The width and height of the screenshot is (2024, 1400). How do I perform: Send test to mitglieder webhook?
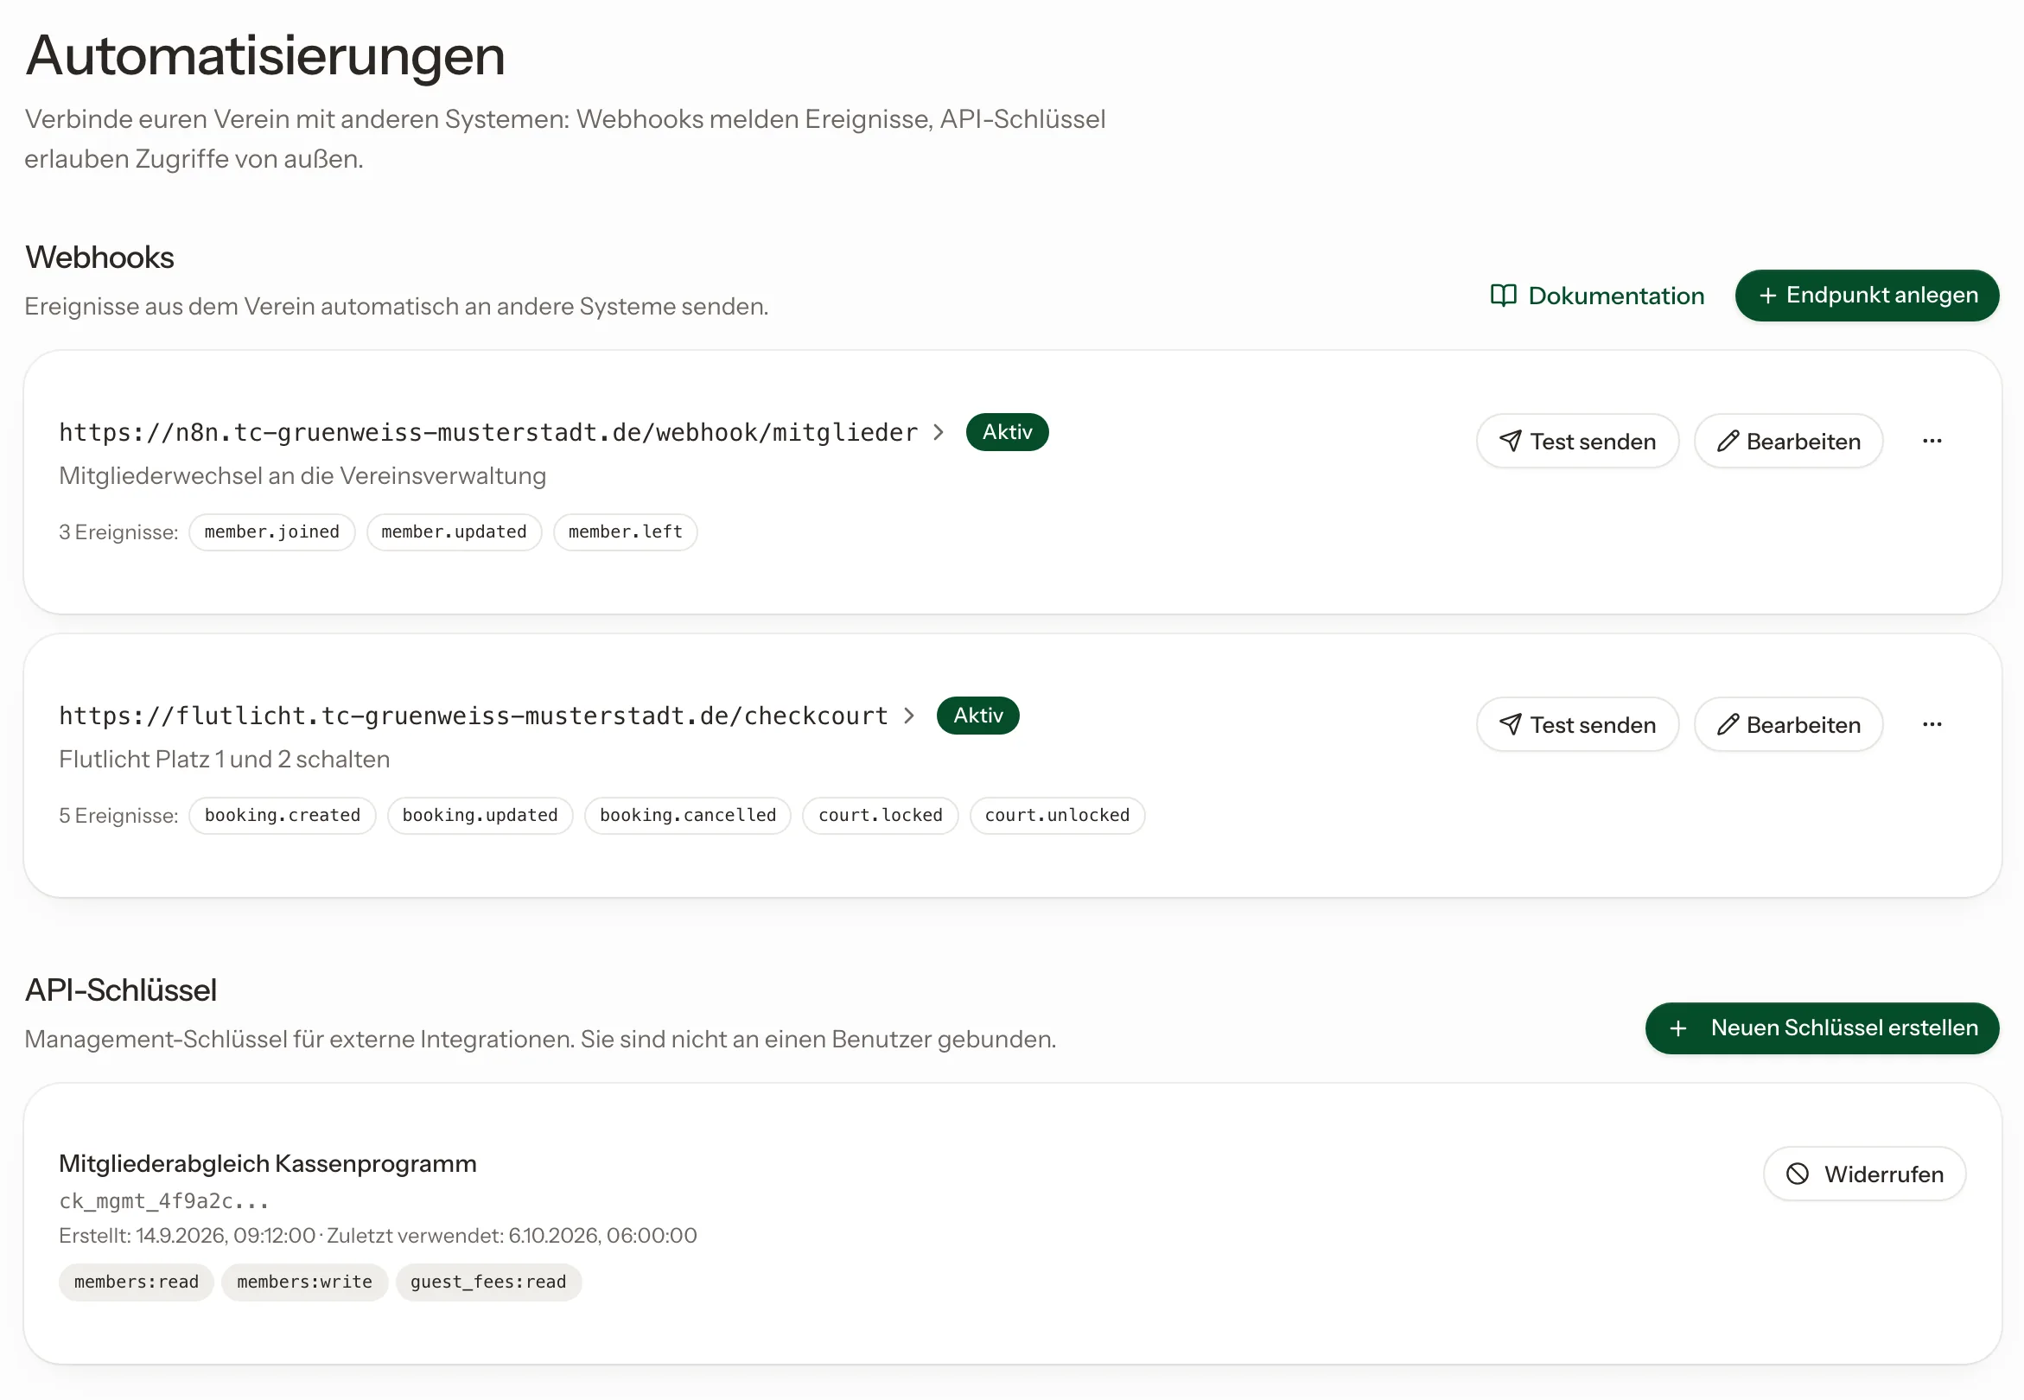pyautogui.click(x=1576, y=442)
